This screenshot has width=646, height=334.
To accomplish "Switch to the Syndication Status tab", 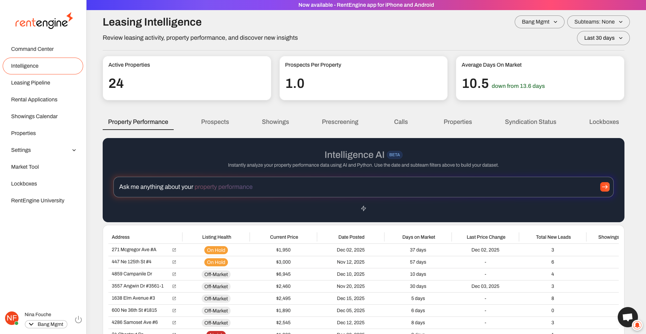I will coord(530,122).
